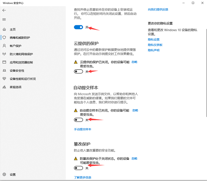Click the person icon for 帐户保护
The width and height of the screenshot is (207, 181).
4,46
